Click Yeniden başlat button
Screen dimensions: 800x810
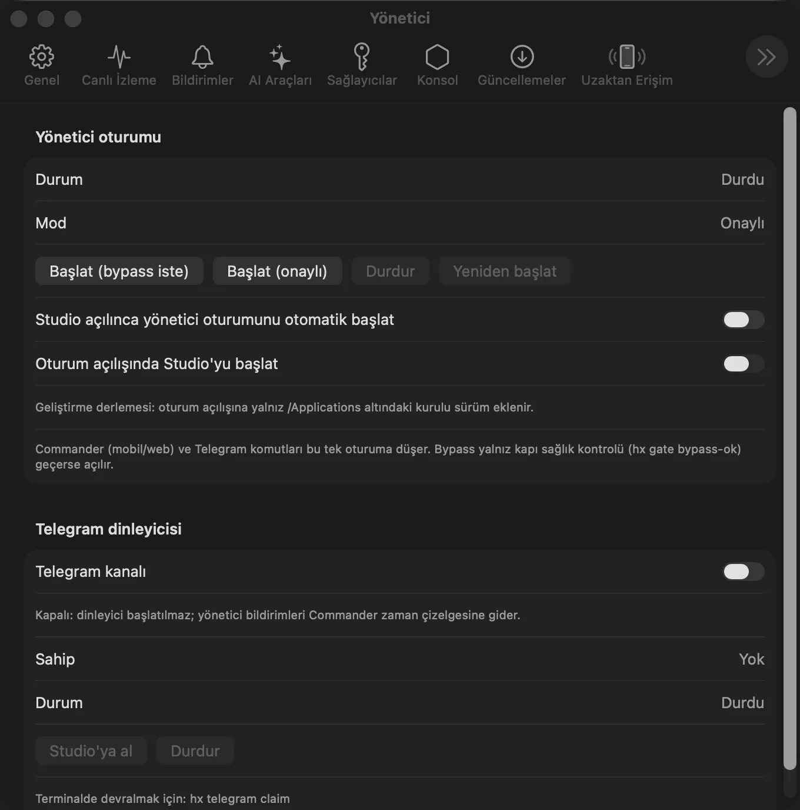[505, 271]
